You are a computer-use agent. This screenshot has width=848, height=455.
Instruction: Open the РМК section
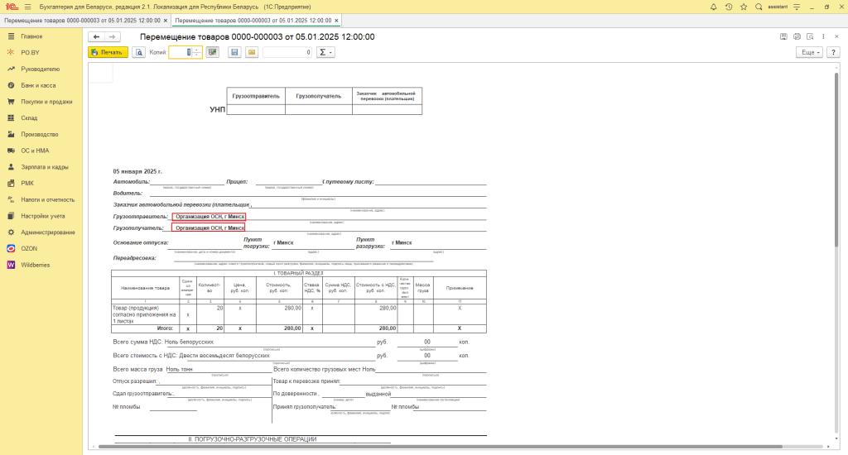pyautogui.click(x=27, y=183)
